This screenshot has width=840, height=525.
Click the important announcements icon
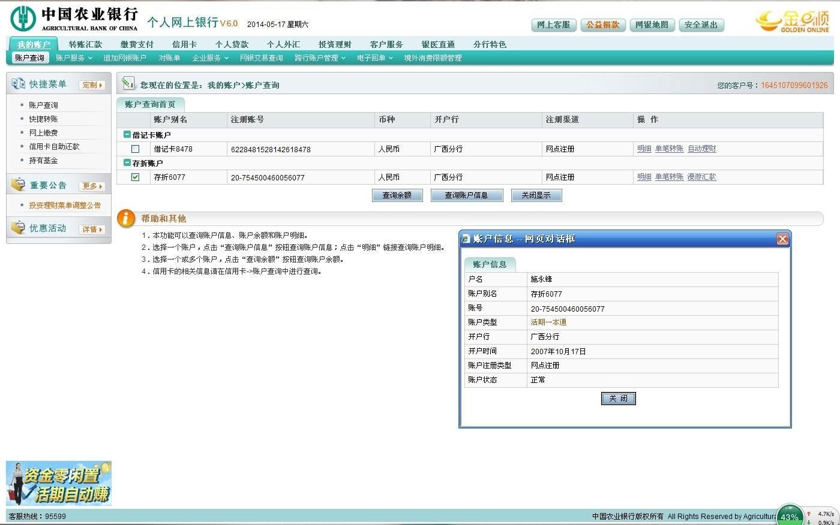pyautogui.click(x=18, y=185)
